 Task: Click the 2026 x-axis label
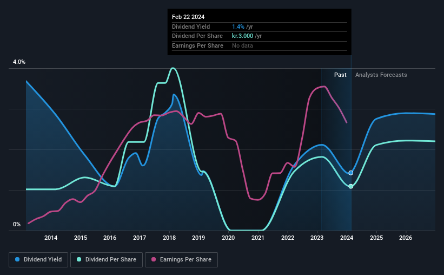click(406, 238)
